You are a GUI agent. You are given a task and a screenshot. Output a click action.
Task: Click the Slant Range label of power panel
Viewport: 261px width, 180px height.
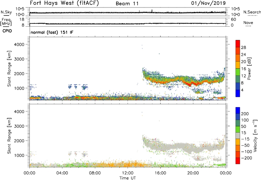click(9, 69)
